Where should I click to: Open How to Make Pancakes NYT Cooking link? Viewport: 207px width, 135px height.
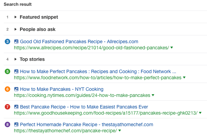[62, 89]
